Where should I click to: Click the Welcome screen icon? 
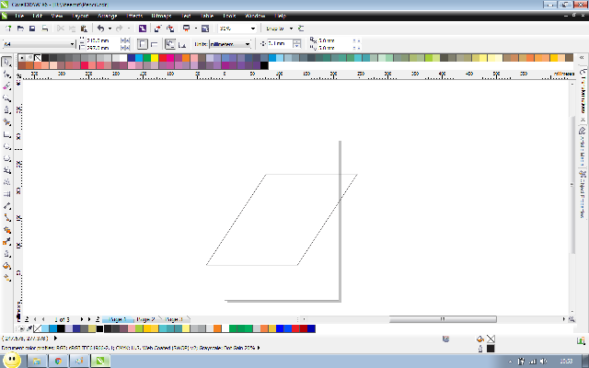[x=205, y=29]
